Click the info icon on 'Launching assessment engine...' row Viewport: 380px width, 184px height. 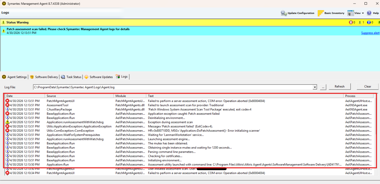pos(7,139)
